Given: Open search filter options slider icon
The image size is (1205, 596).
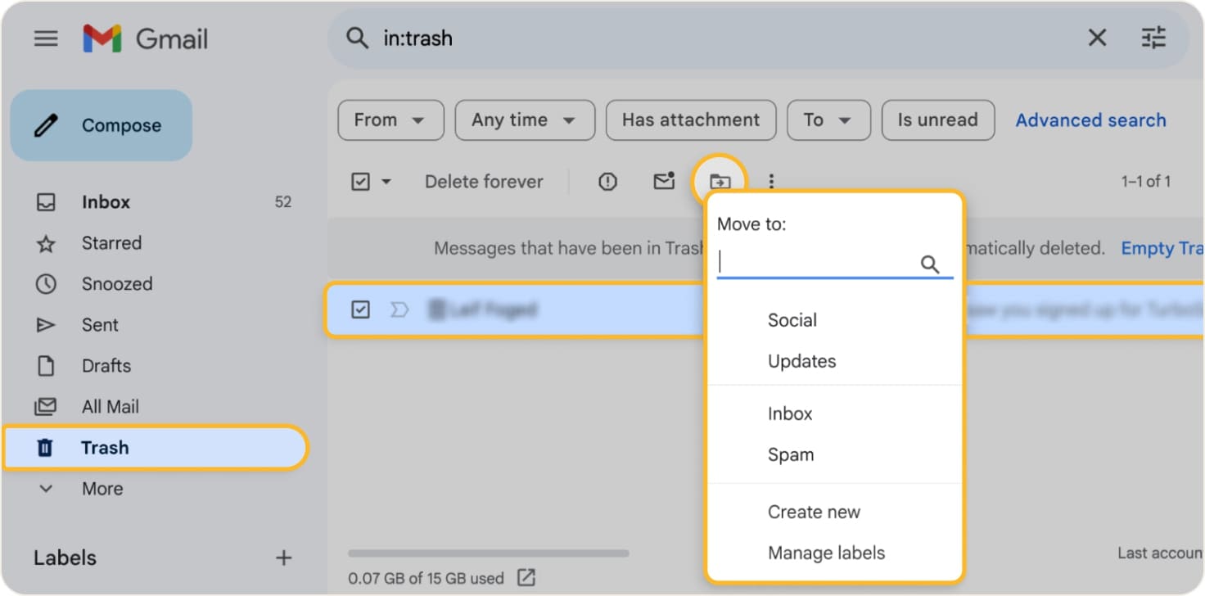Looking at the screenshot, I should point(1153,38).
